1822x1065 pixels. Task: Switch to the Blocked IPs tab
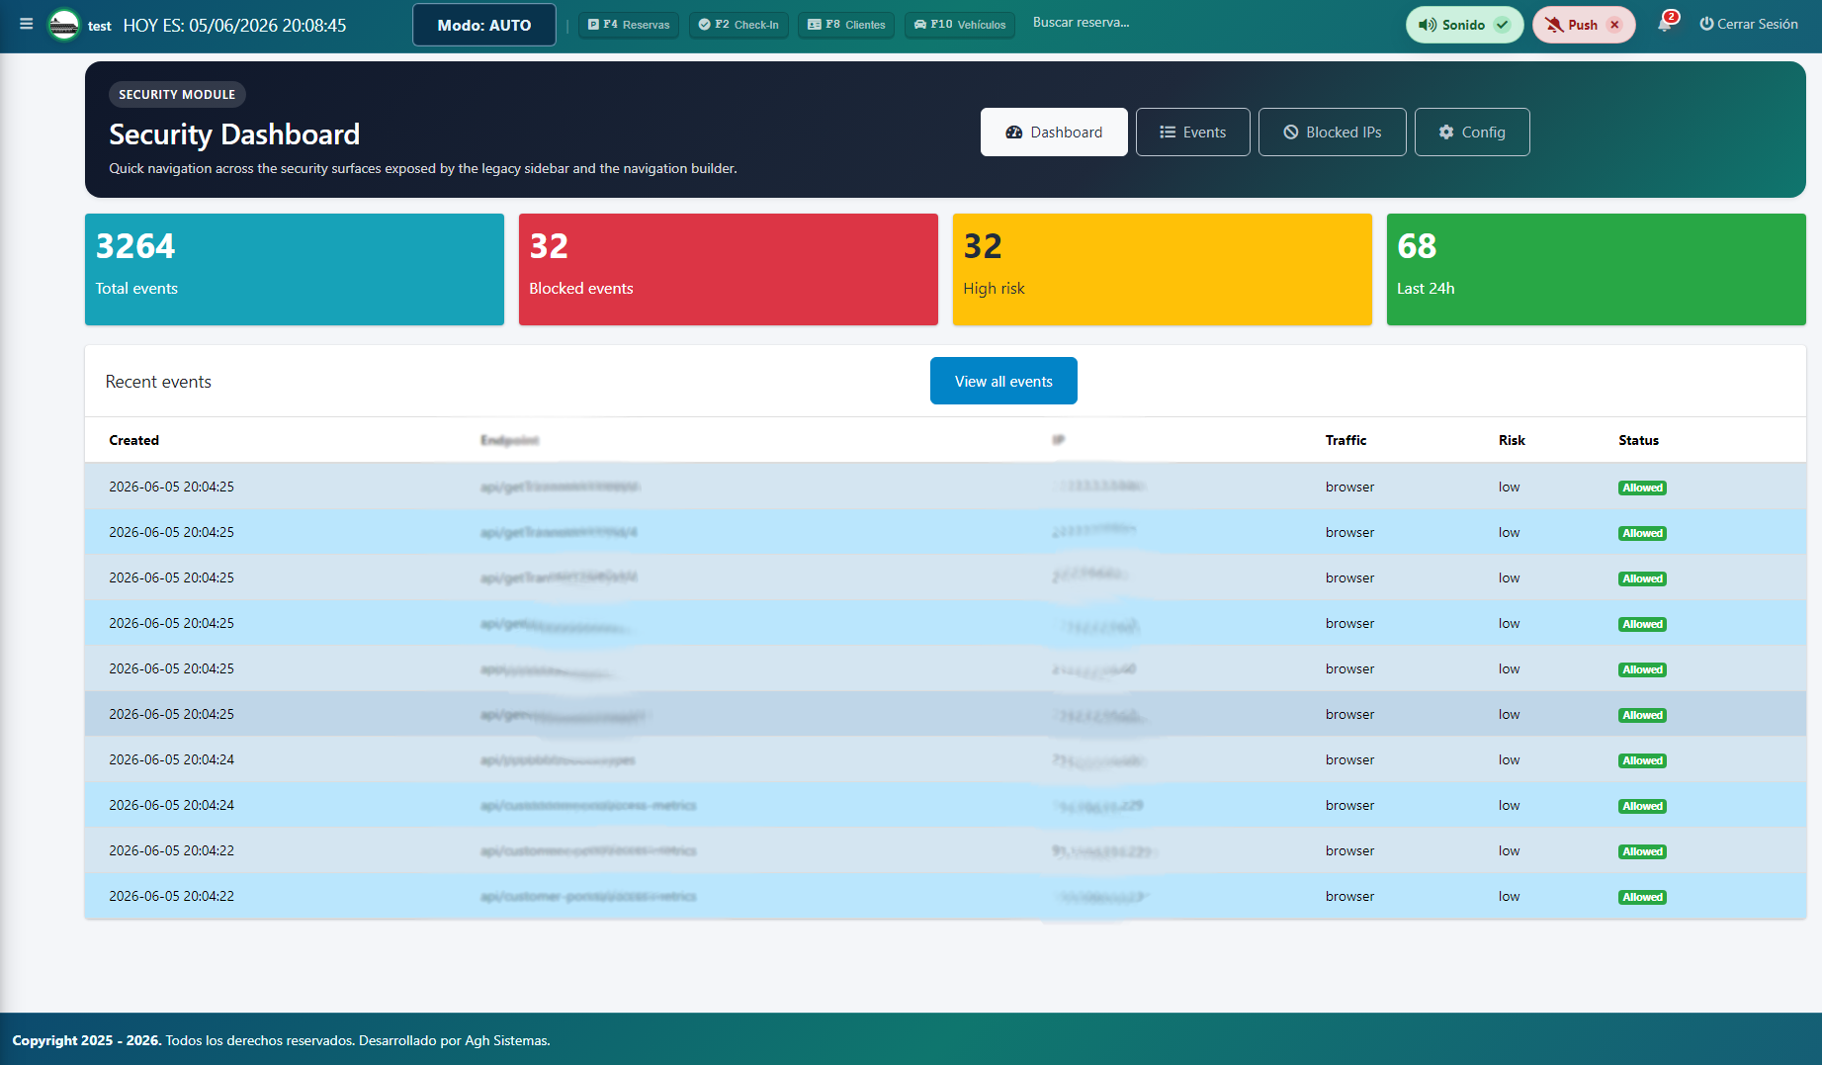pyautogui.click(x=1333, y=132)
